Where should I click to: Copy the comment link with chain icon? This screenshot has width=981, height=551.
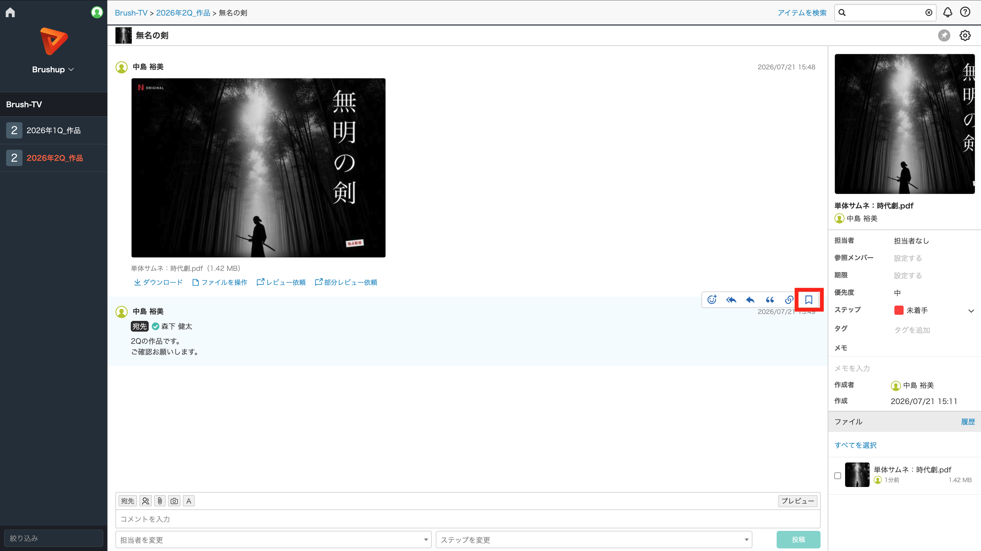[789, 300]
